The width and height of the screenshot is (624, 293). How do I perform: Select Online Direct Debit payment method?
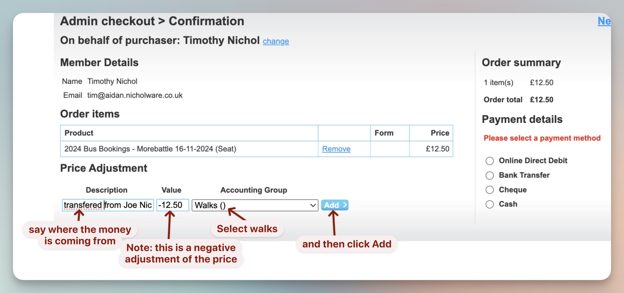pyautogui.click(x=490, y=161)
